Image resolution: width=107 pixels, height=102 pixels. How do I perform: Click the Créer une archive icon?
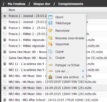(50, 77)
